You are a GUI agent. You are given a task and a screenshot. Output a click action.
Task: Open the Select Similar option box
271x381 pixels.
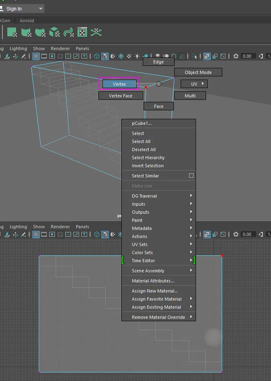tap(191, 176)
